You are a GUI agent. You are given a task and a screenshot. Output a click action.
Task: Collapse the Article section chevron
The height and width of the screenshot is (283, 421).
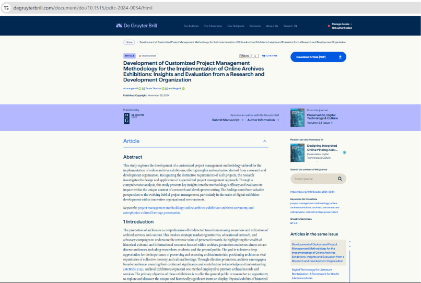[265, 141]
